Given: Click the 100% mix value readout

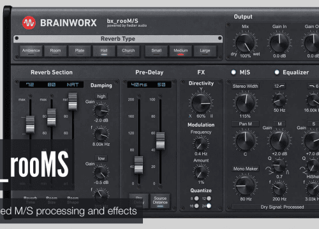Looking at the screenshot, I should (245, 56).
